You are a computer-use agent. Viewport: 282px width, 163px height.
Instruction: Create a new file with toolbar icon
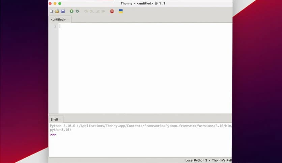point(51,11)
